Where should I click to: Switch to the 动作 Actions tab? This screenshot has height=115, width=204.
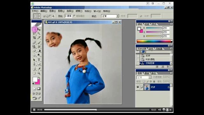151,49
